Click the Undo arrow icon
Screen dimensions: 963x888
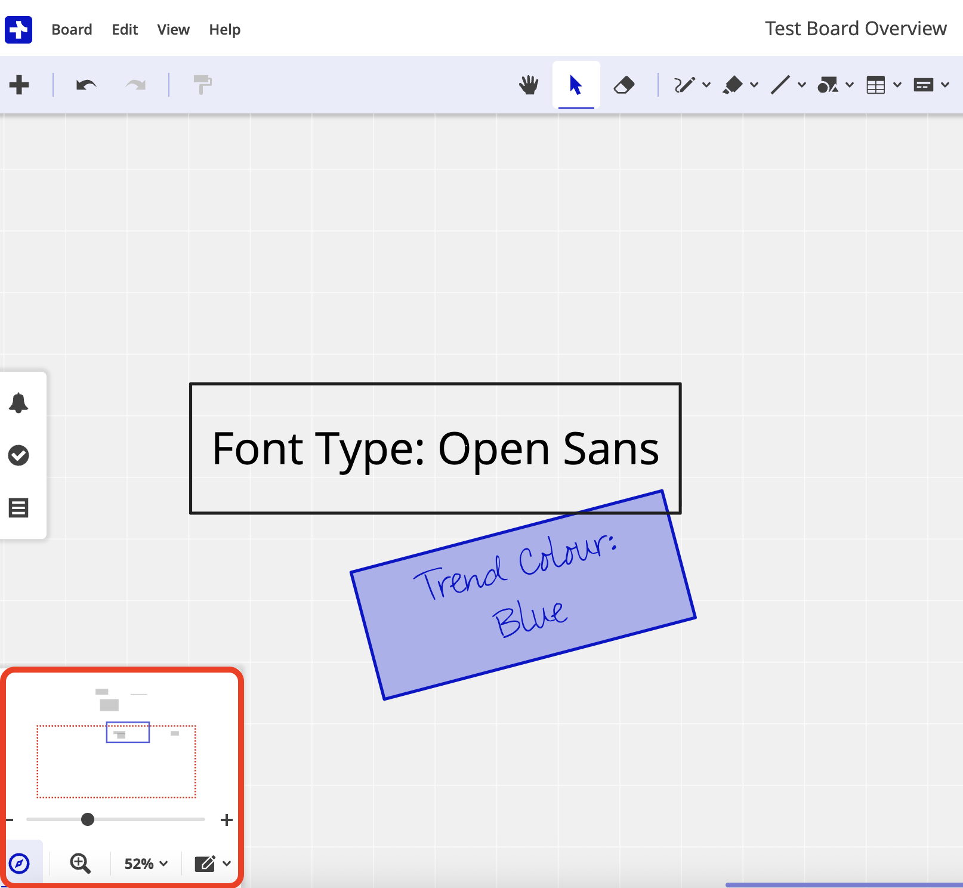click(x=87, y=85)
